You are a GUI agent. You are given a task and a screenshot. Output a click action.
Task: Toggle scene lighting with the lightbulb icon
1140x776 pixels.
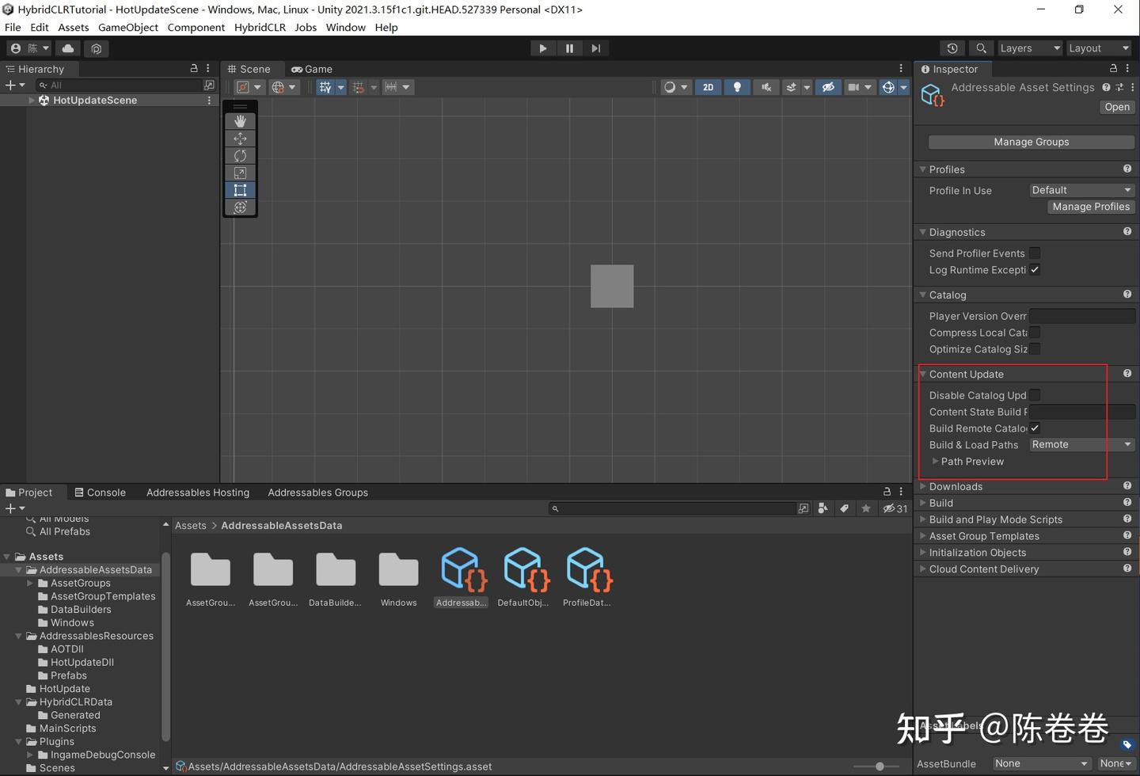point(737,87)
